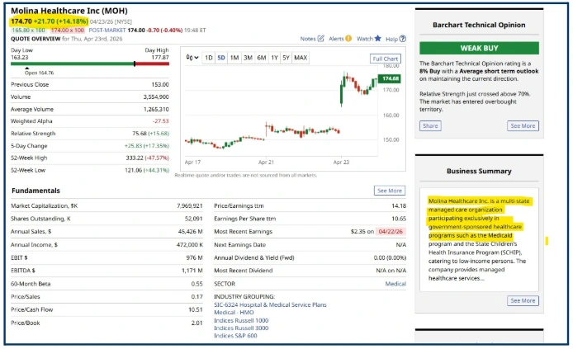Click the Help link
The image size is (573, 349).
391,39
